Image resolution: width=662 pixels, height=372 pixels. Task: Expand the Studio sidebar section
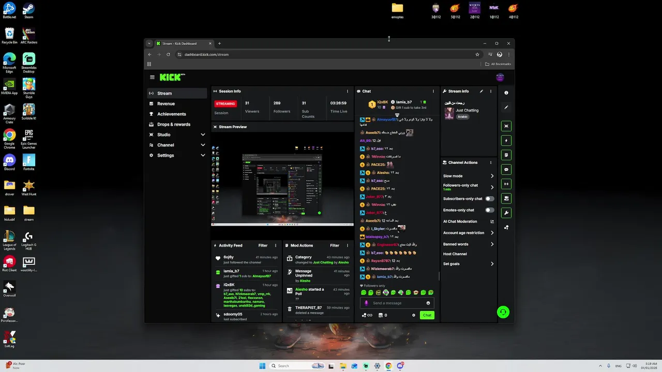(177, 135)
